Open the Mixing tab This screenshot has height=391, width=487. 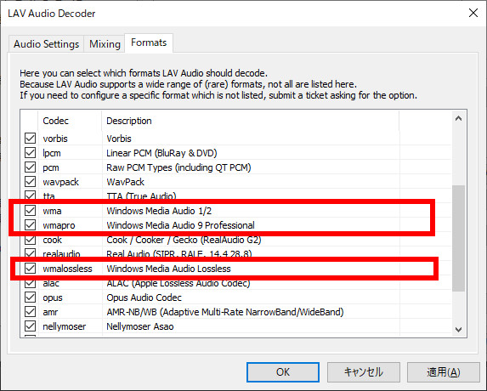tap(105, 44)
